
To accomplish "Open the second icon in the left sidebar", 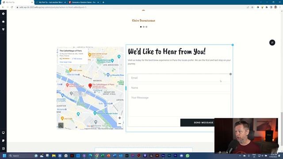I will click(x=3, y=22).
